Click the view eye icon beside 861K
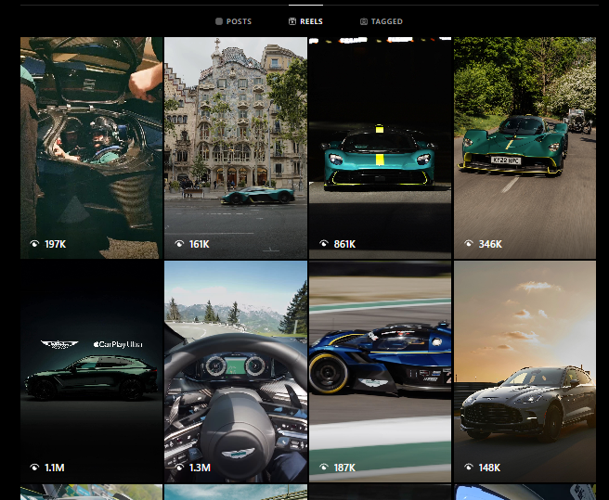The height and width of the screenshot is (500, 609). (323, 244)
